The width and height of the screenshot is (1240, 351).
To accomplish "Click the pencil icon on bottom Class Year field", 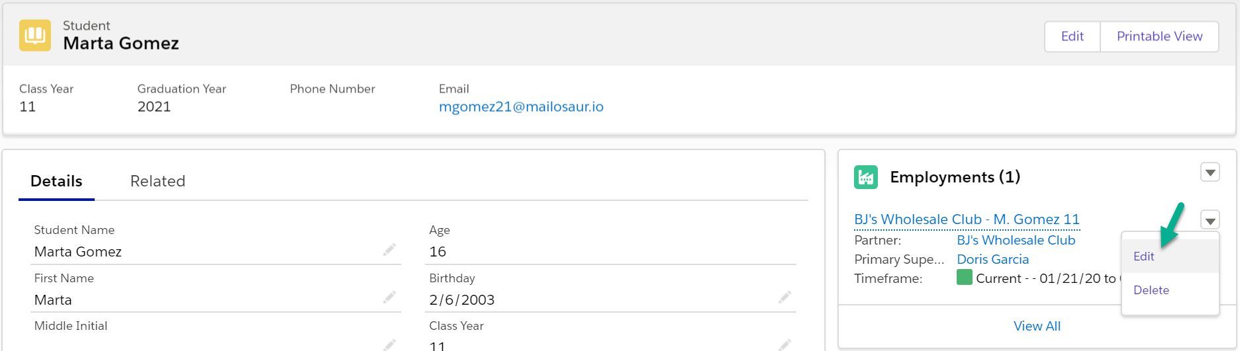I will pyautogui.click(x=785, y=344).
